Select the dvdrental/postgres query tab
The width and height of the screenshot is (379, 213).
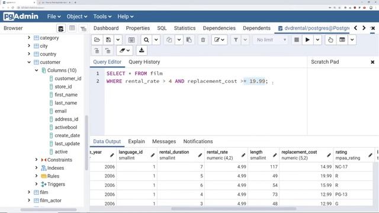point(313,28)
